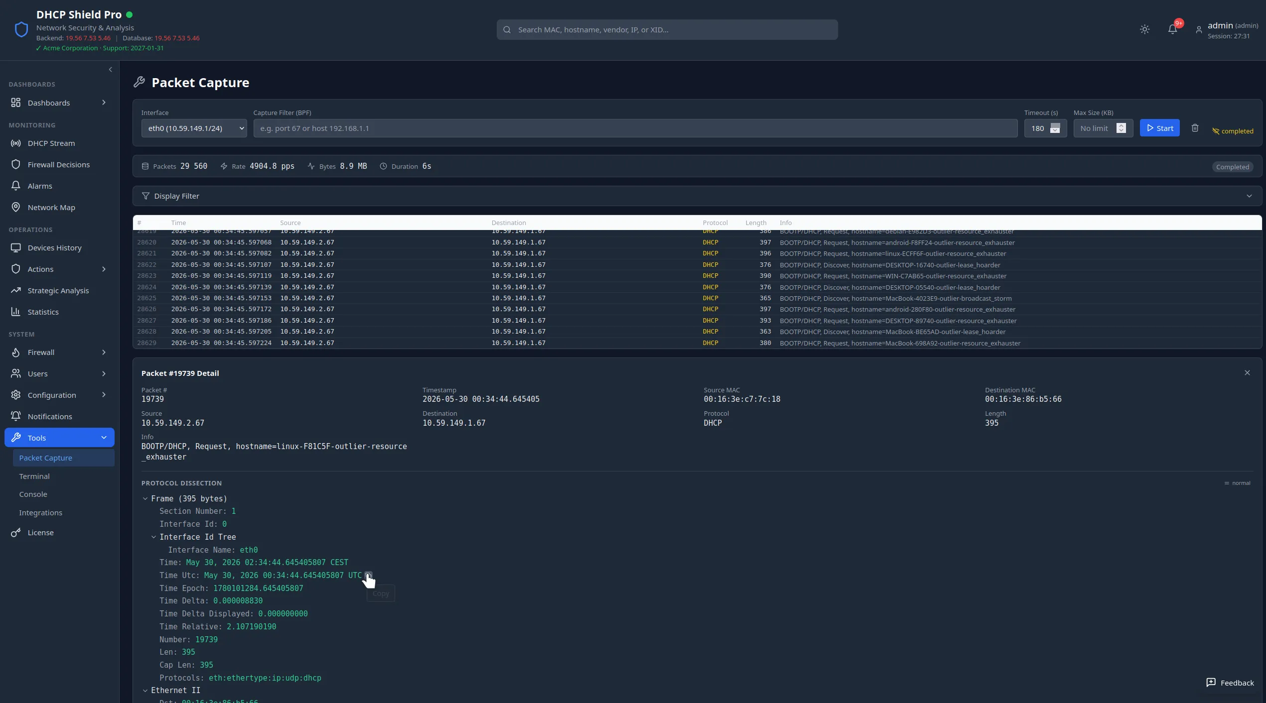Open the Interface eth0 dropdown
1266x703 pixels.
pyautogui.click(x=194, y=128)
